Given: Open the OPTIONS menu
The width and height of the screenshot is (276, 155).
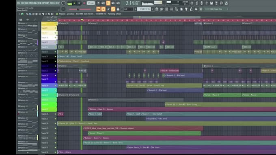Looking at the screenshot, I should click(46, 3).
